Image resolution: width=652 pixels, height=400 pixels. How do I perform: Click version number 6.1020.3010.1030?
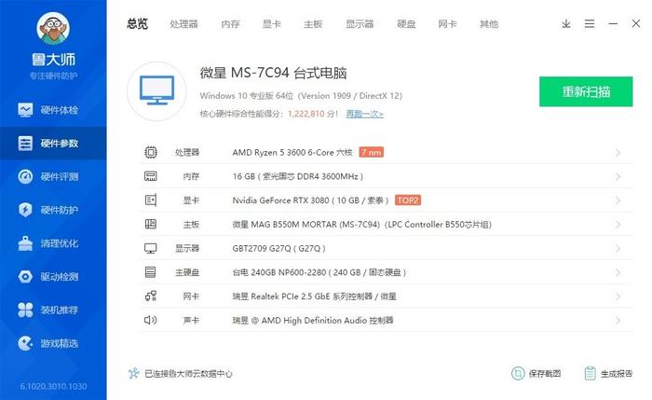(x=54, y=386)
